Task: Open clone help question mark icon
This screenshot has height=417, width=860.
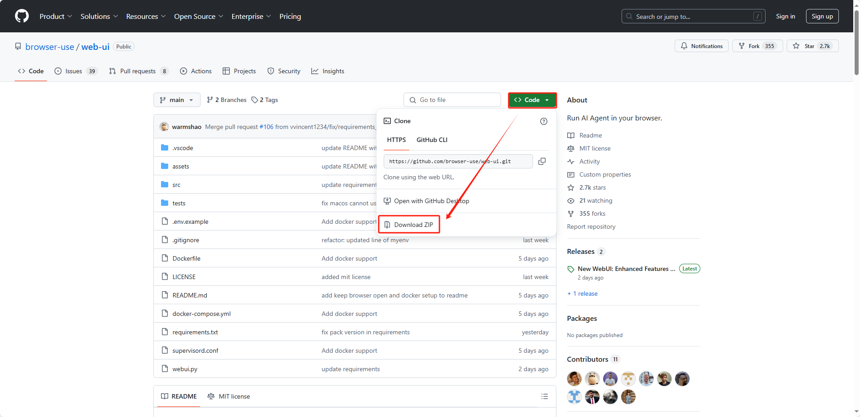Action: tap(544, 121)
